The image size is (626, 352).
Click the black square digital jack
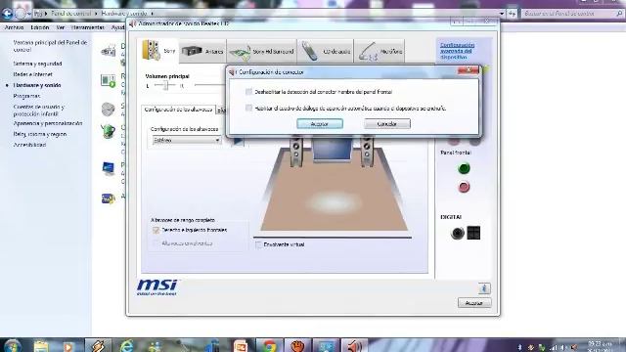pyautogui.click(x=473, y=233)
